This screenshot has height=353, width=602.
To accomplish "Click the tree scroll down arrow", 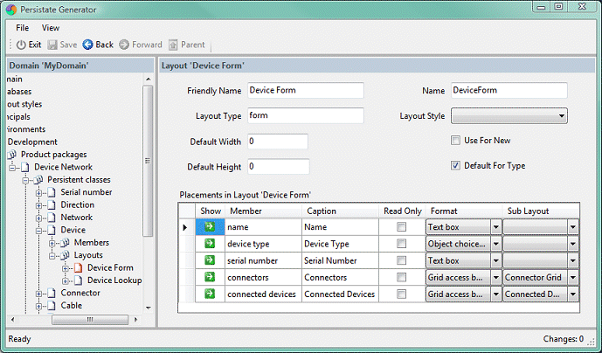I will [x=149, y=308].
